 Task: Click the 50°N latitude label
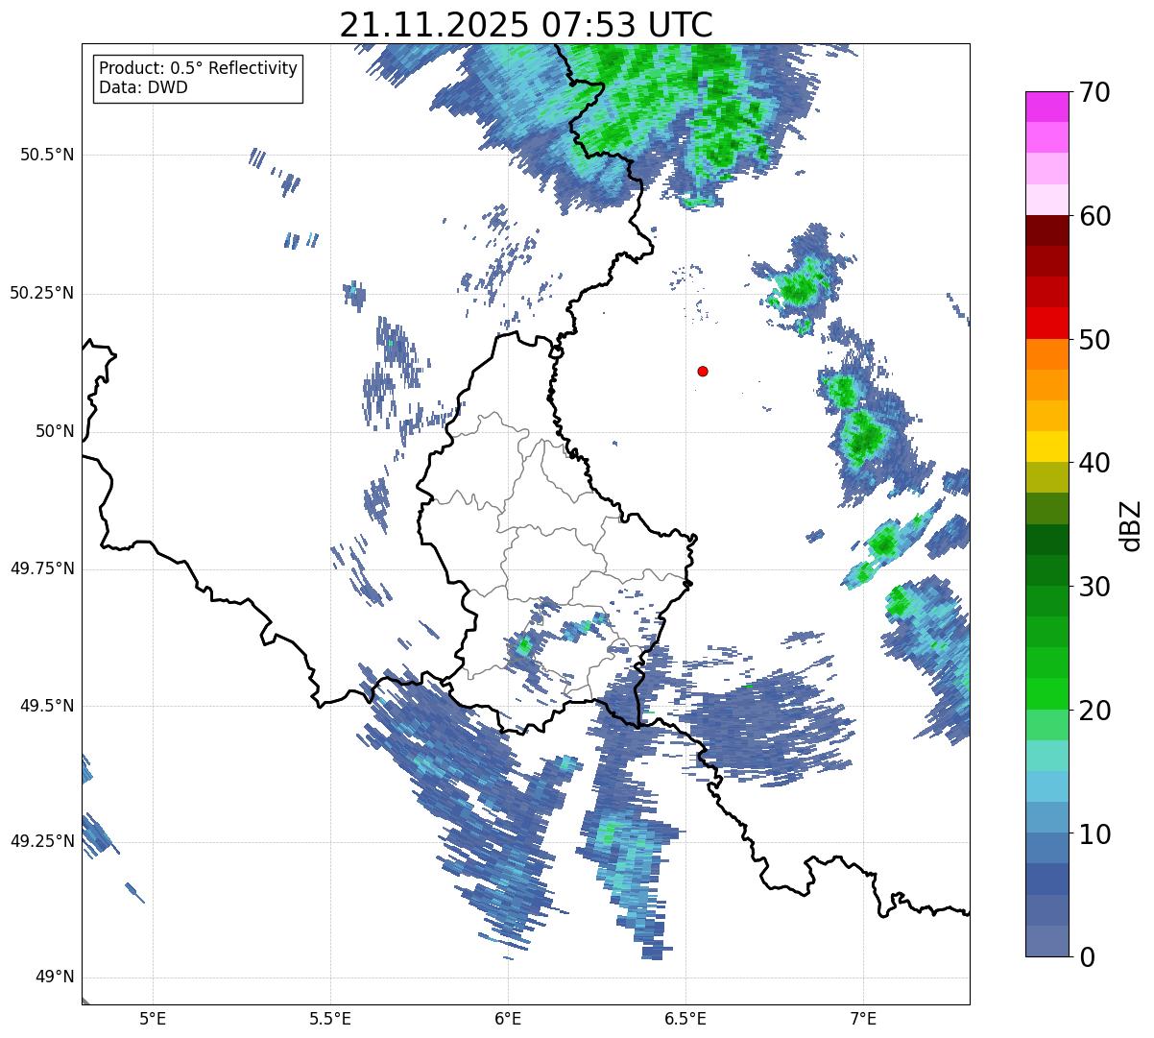[x=55, y=431]
